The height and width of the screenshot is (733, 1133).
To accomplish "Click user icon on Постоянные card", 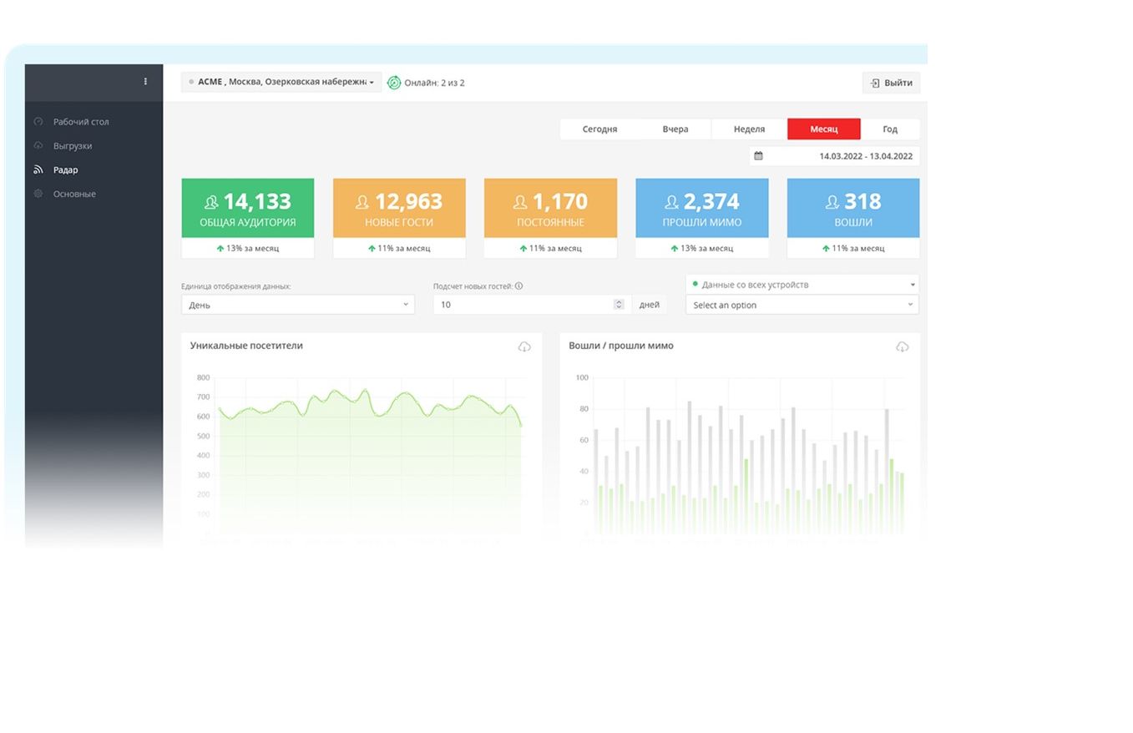I will click(x=520, y=202).
